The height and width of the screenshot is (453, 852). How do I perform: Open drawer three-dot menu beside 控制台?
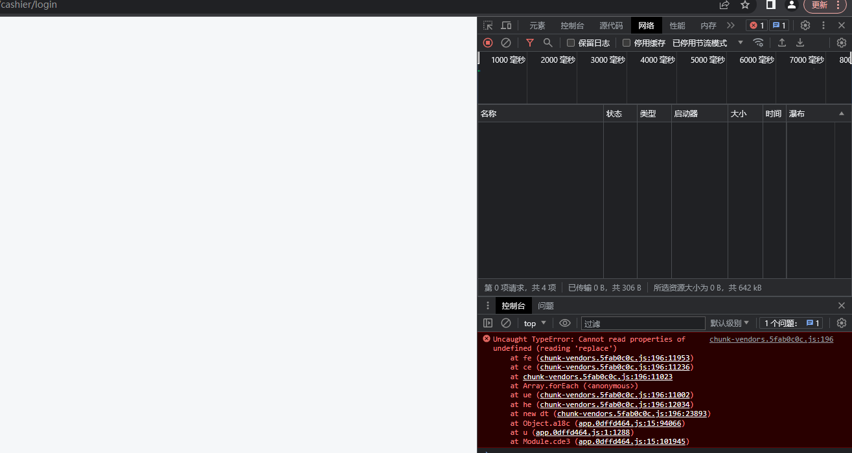pyautogui.click(x=488, y=305)
